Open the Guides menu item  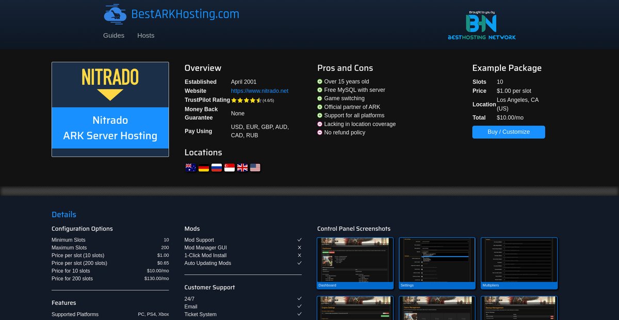[x=113, y=36]
